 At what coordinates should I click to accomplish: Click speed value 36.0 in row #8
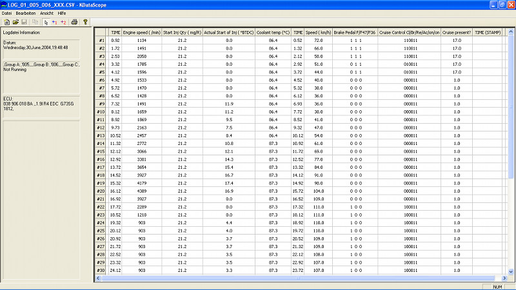point(318,95)
